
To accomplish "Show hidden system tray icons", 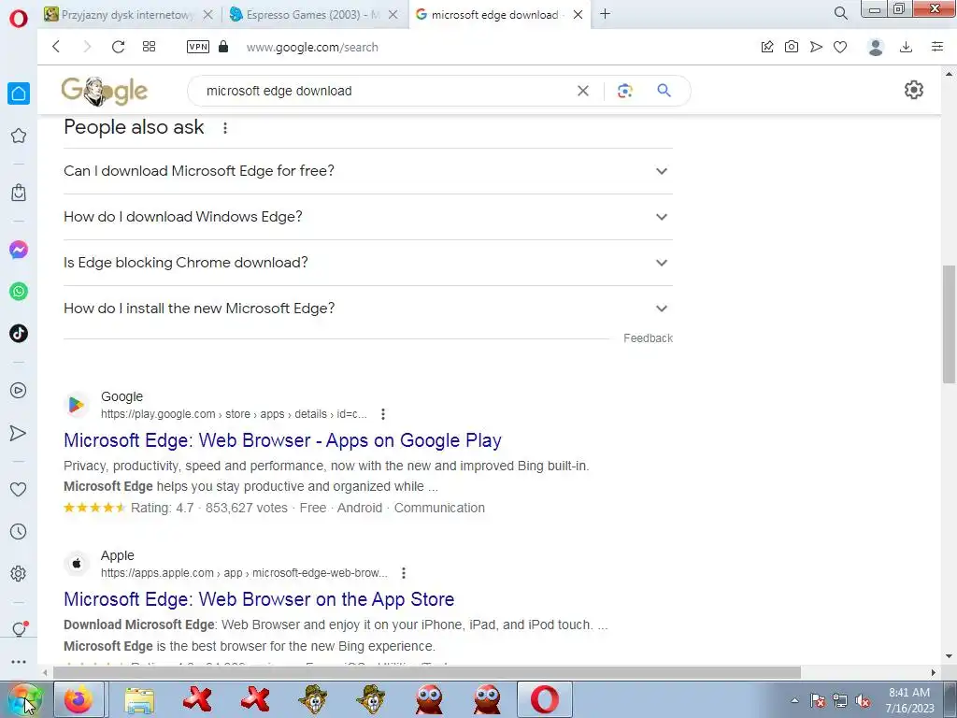I will coord(794,700).
